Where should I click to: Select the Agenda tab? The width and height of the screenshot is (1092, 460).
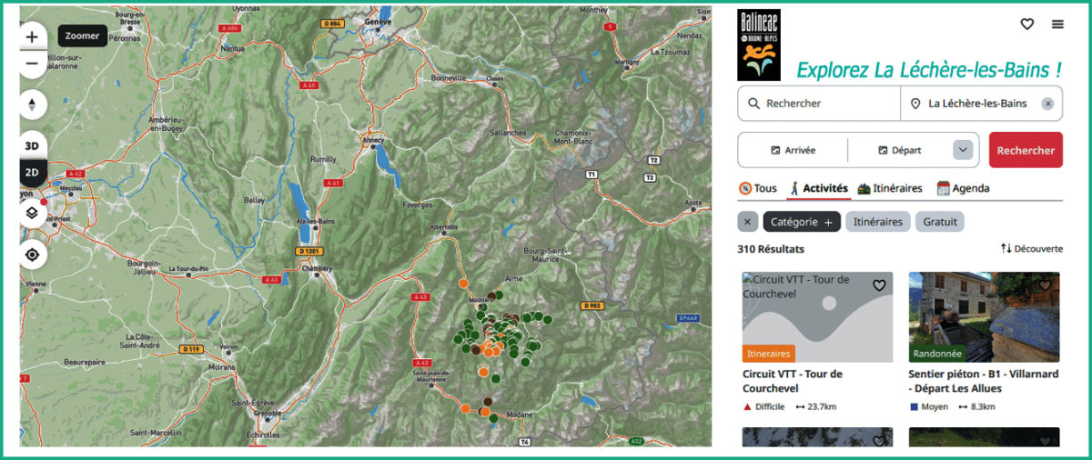coord(963,188)
